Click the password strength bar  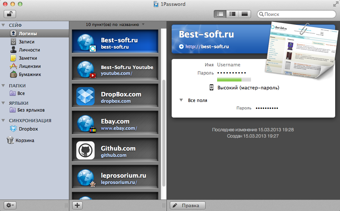tap(234, 80)
